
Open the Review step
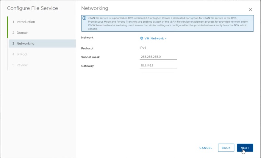(x=22, y=65)
